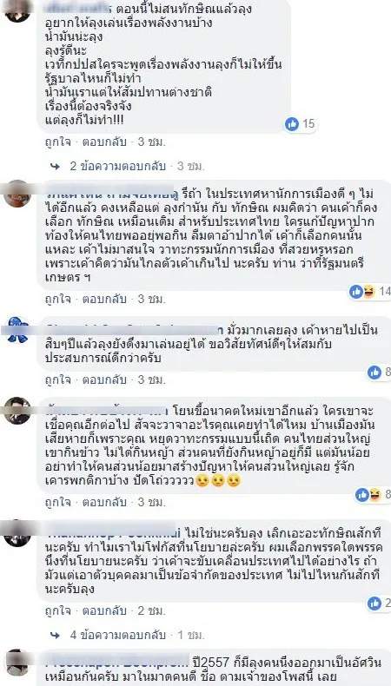391x686 pixels.
Task: Open avatar of the "โยนขี้อนาคตใหม่" commenter
Action: (x=17, y=411)
